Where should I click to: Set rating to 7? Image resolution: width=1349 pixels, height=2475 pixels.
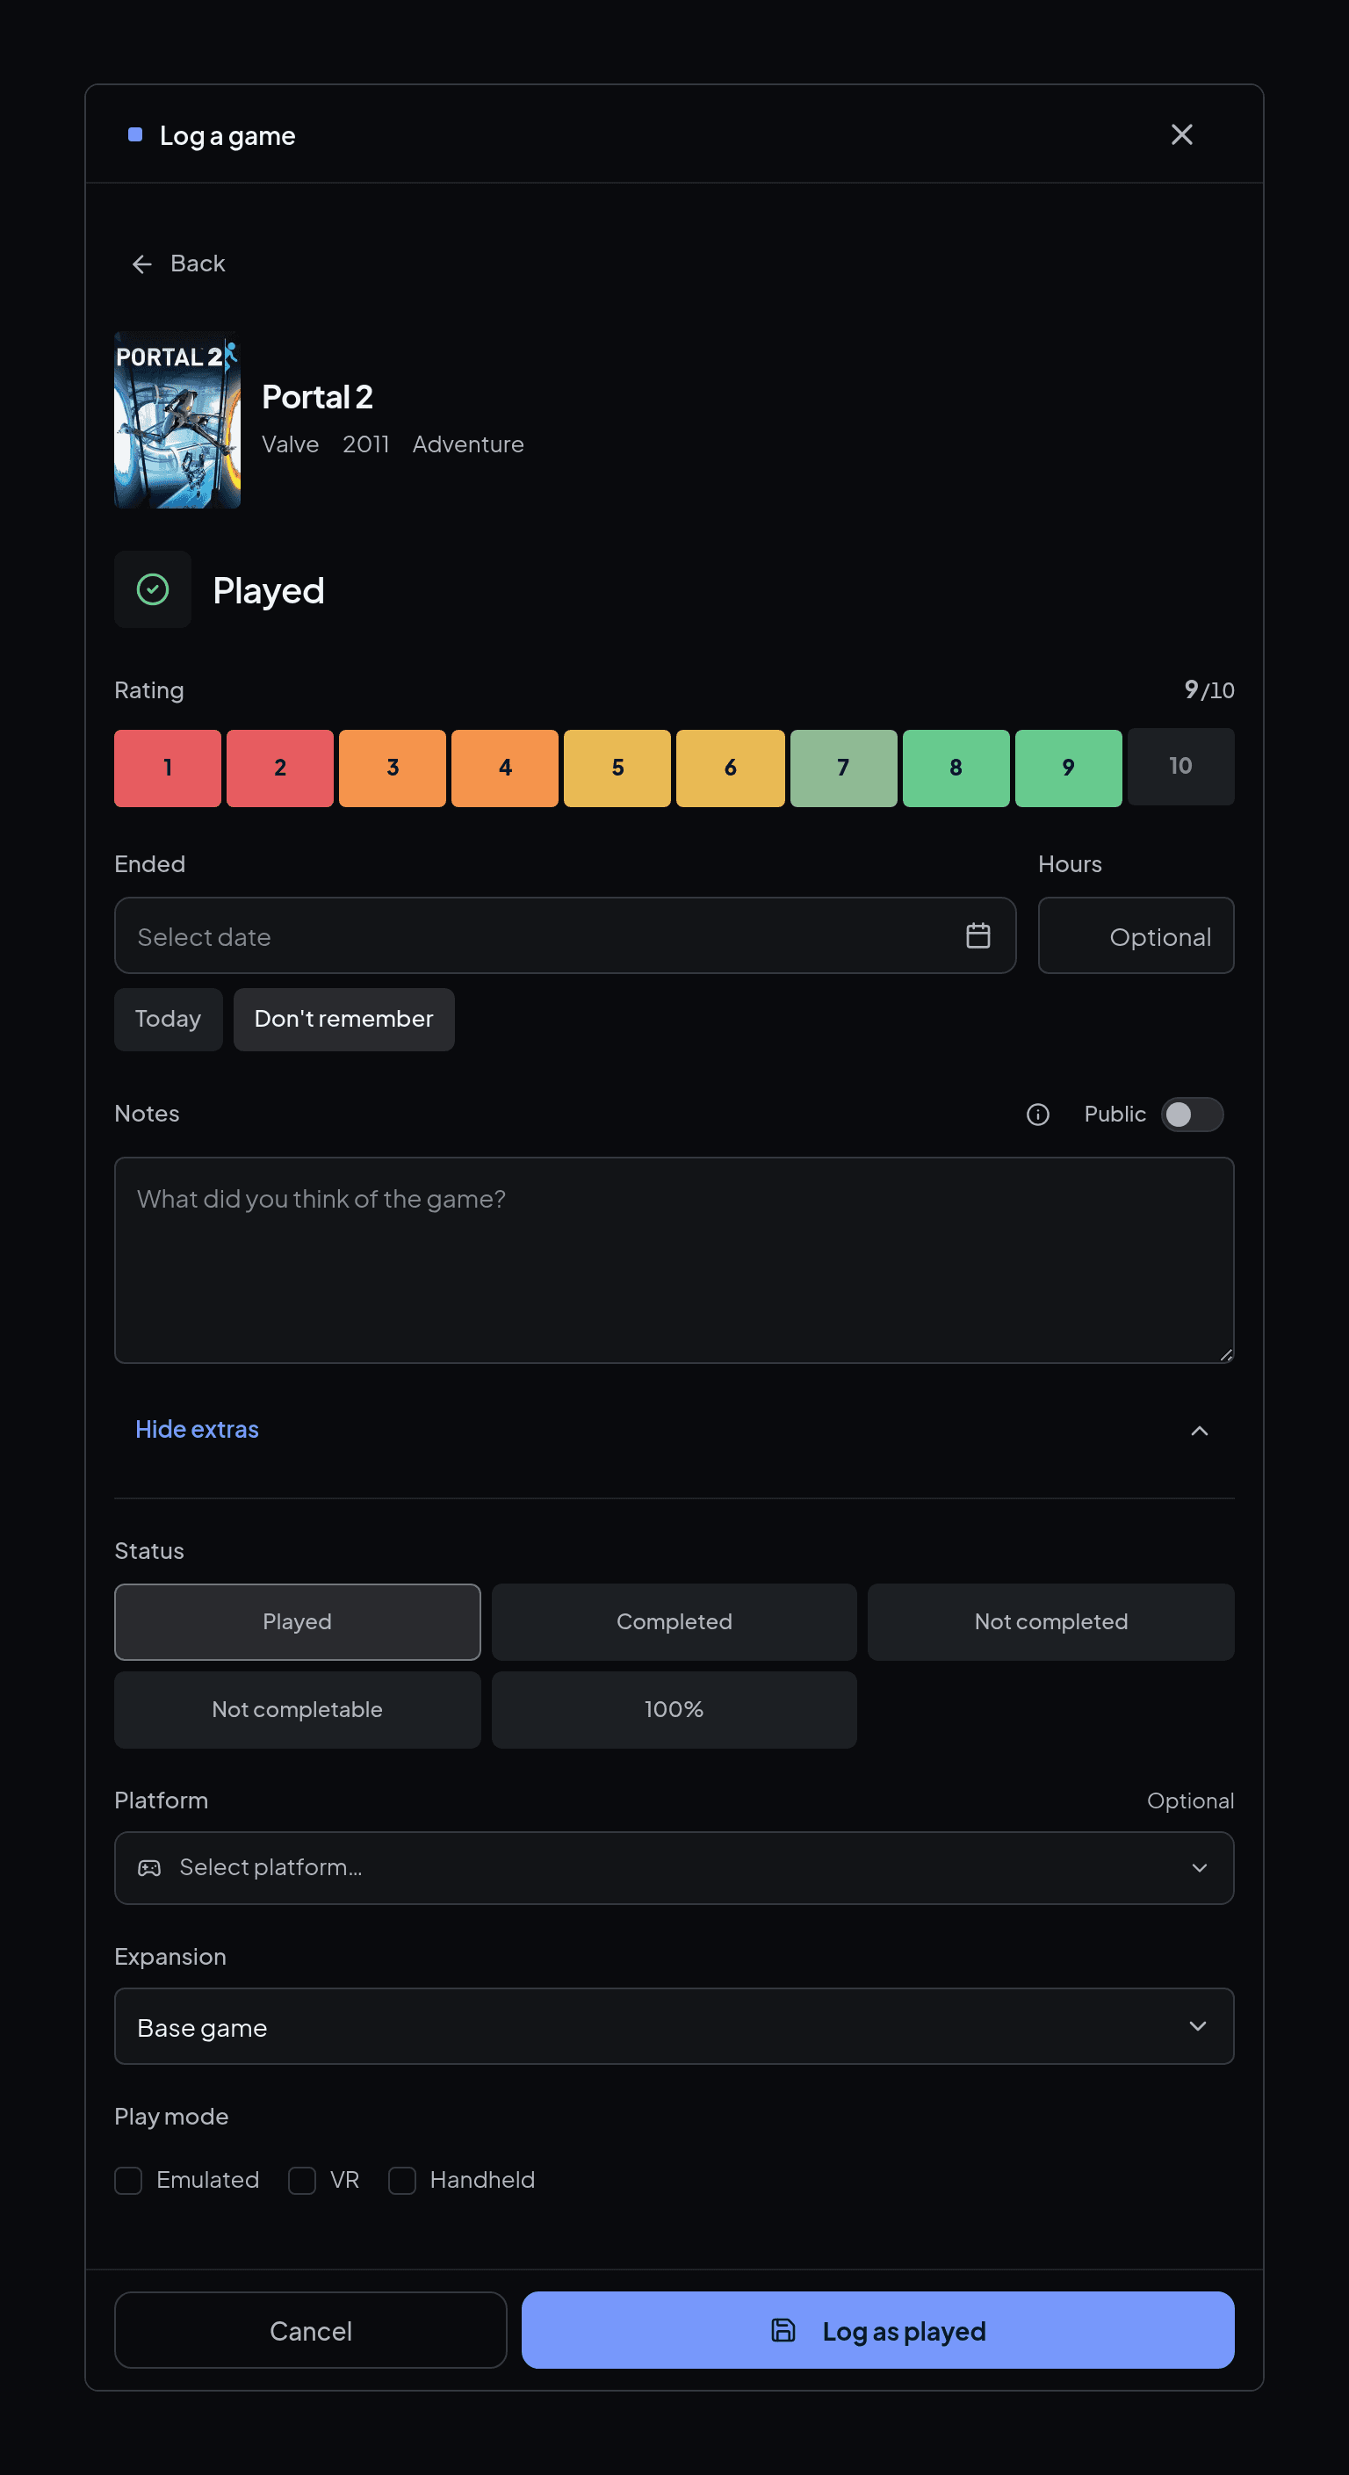(x=844, y=768)
